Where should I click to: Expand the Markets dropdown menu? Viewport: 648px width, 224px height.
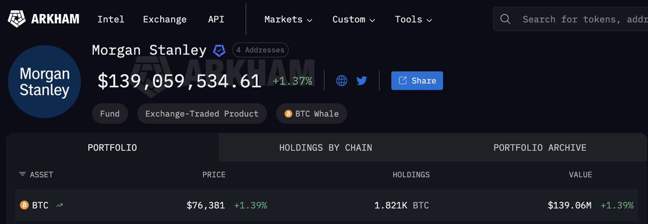[x=288, y=19]
